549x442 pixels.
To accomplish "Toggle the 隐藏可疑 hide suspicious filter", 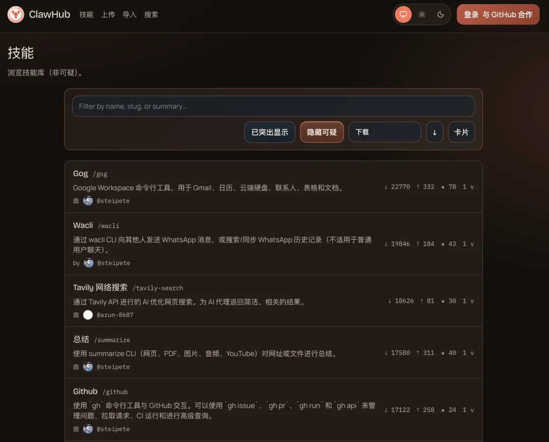I will (x=322, y=132).
